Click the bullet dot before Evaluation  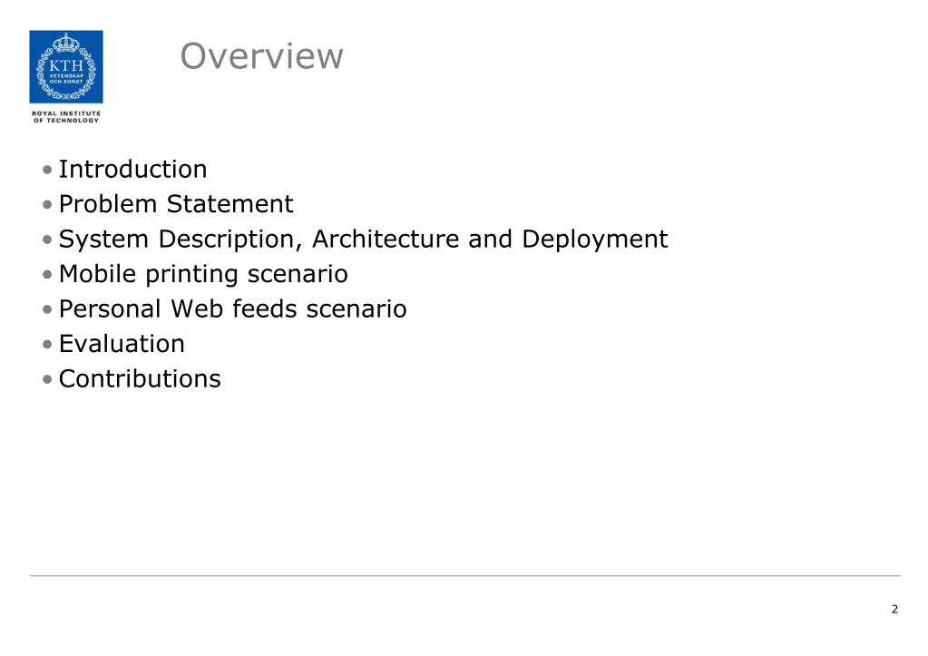[x=47, y=345]
